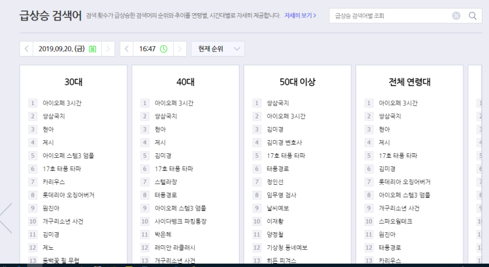Open 50대 이상 rank 3 김미경
Image resolution: width=489 pixels, height=267 pixels.
click(x=274, y=130)
